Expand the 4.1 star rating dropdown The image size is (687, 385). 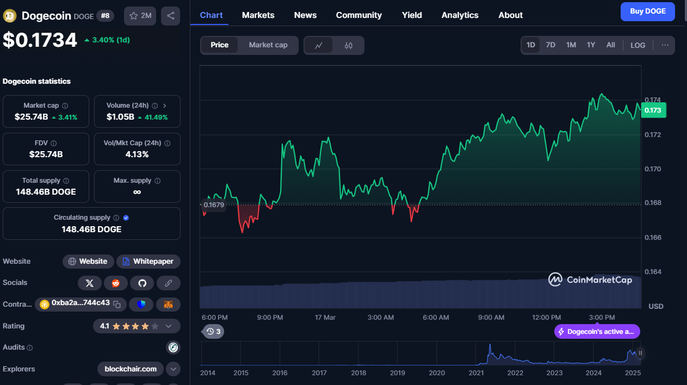(169, 326)
